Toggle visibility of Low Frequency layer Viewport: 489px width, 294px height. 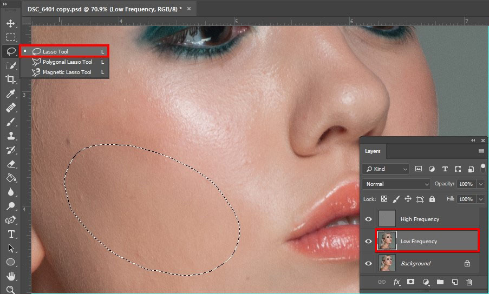click(x=369, y=242)
